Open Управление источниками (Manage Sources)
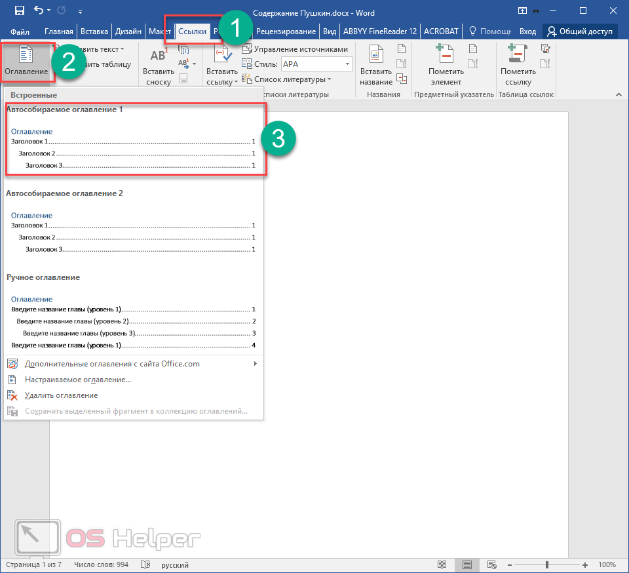Image resolution: width=629 pixels, height=573 pixels. click(x=295, y=49)
